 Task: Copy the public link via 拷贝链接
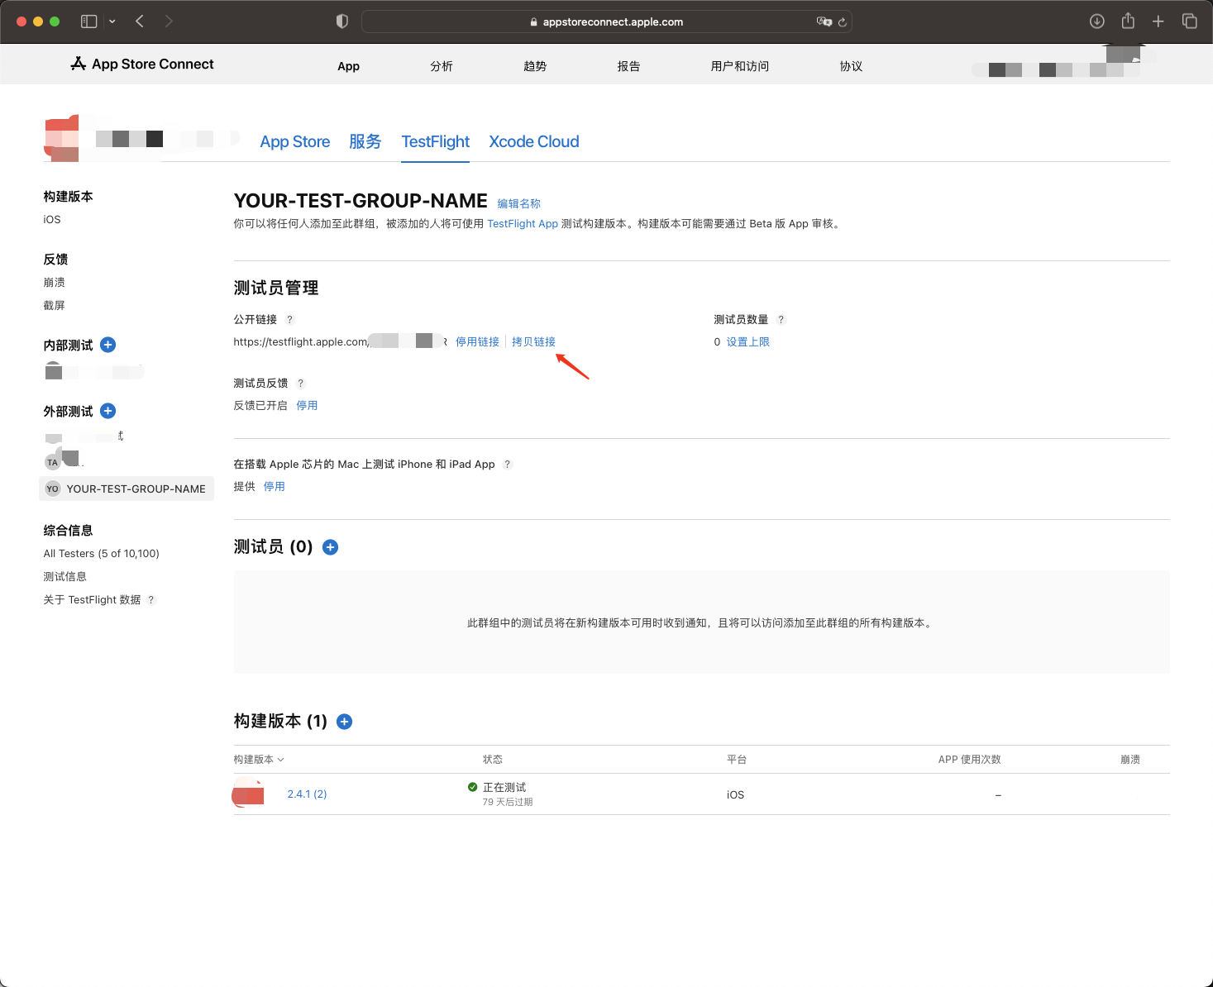tap(533, 342)
